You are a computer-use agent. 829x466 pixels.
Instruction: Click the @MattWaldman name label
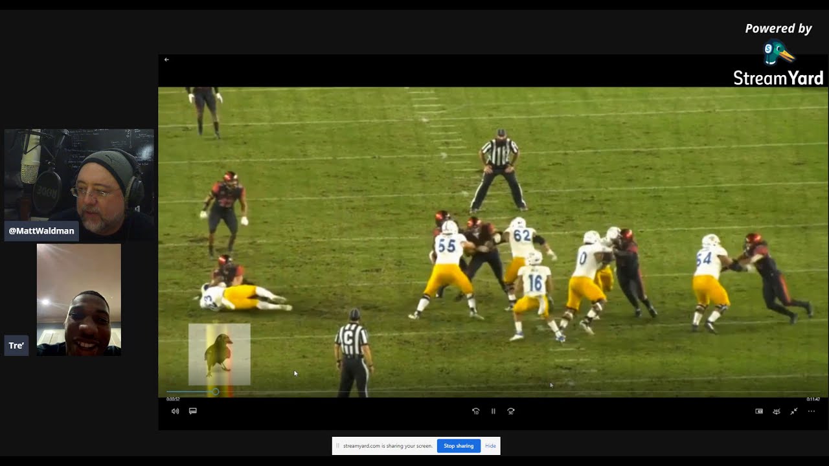click(x=41, y=231)
